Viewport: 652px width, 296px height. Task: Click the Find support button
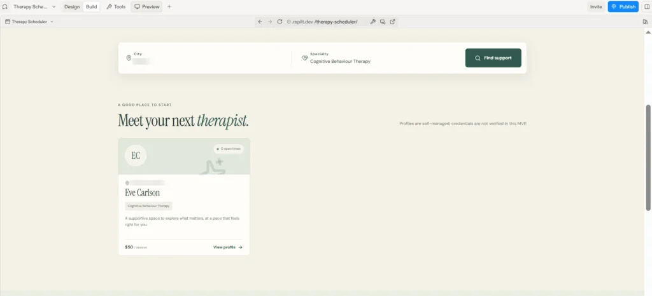[493, 58]
